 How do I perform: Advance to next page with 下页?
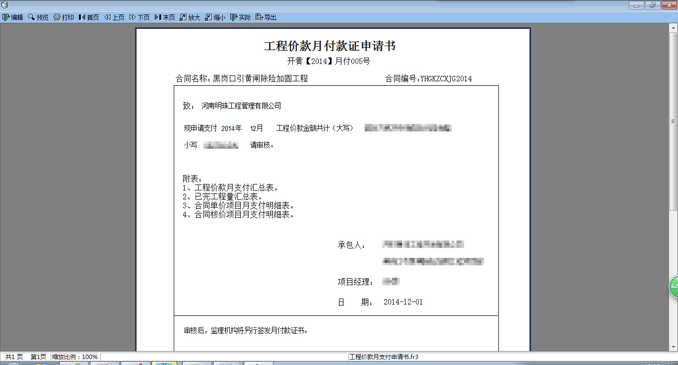[x=139, y=17]
